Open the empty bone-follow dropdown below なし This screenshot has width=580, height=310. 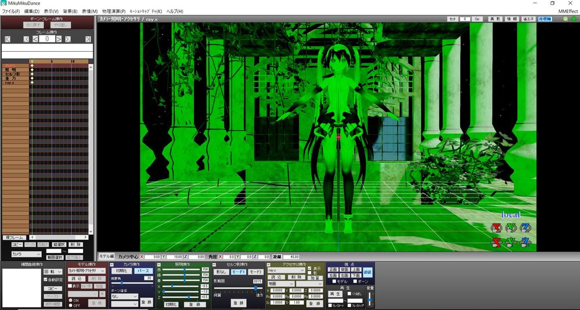coord(124,304)
